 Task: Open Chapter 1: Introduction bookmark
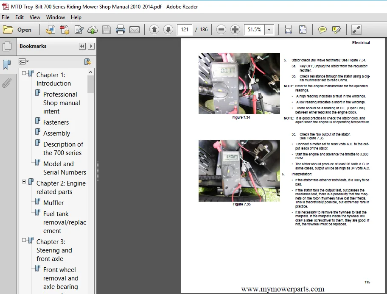click(53, 79)
